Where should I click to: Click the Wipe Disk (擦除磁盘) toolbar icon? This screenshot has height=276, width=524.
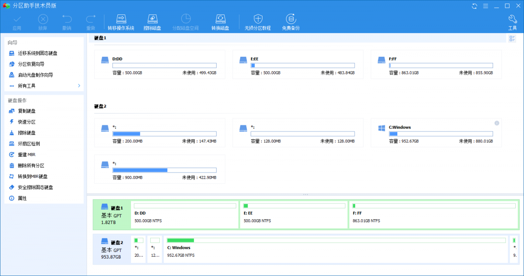click(152, 21)
